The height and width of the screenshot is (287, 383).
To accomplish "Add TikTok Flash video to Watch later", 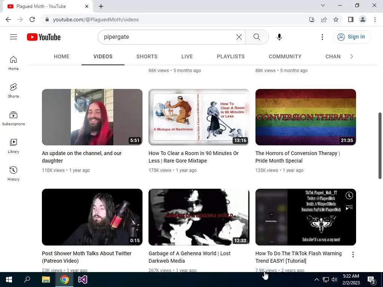I will coord(349,195).
